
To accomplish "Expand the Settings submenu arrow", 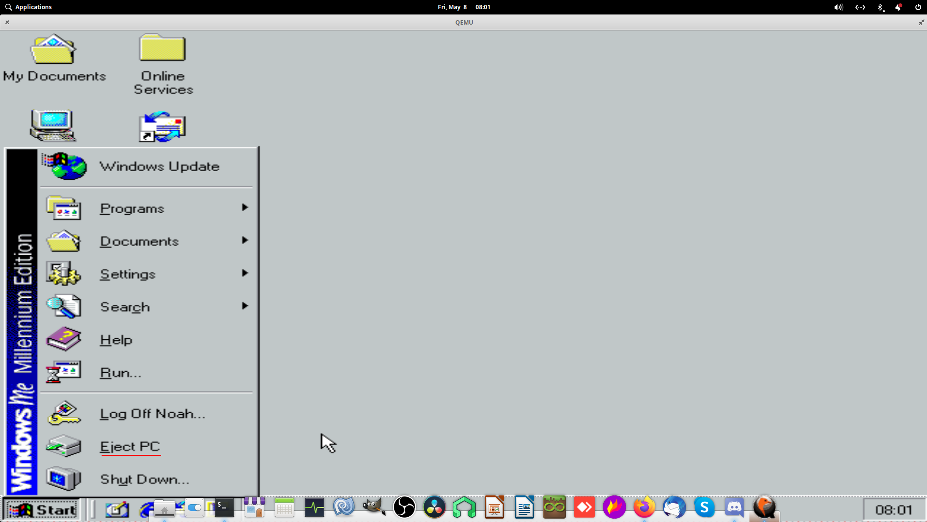I will click(245, 274).
